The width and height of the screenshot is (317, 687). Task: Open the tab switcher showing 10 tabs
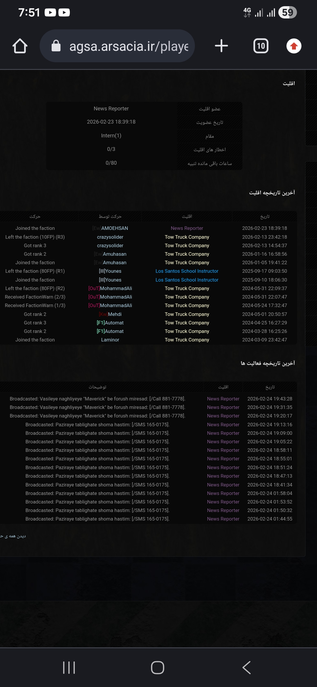261,46
